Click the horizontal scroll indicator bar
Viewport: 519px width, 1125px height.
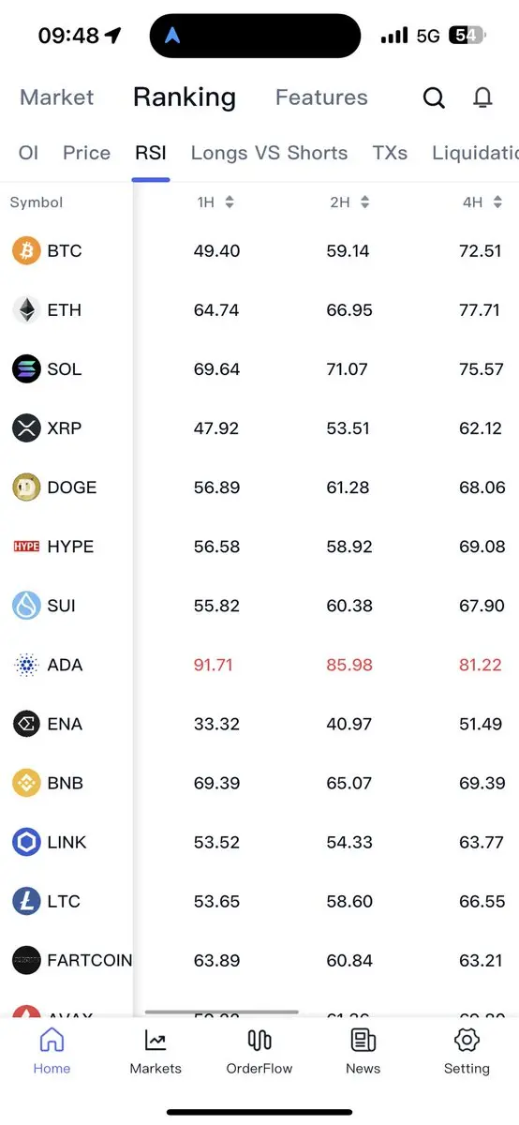tap(222, 1012)
